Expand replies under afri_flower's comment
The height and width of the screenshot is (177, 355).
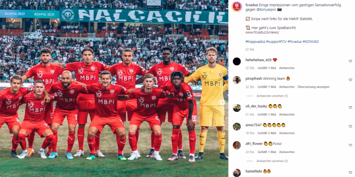[272, 161]
